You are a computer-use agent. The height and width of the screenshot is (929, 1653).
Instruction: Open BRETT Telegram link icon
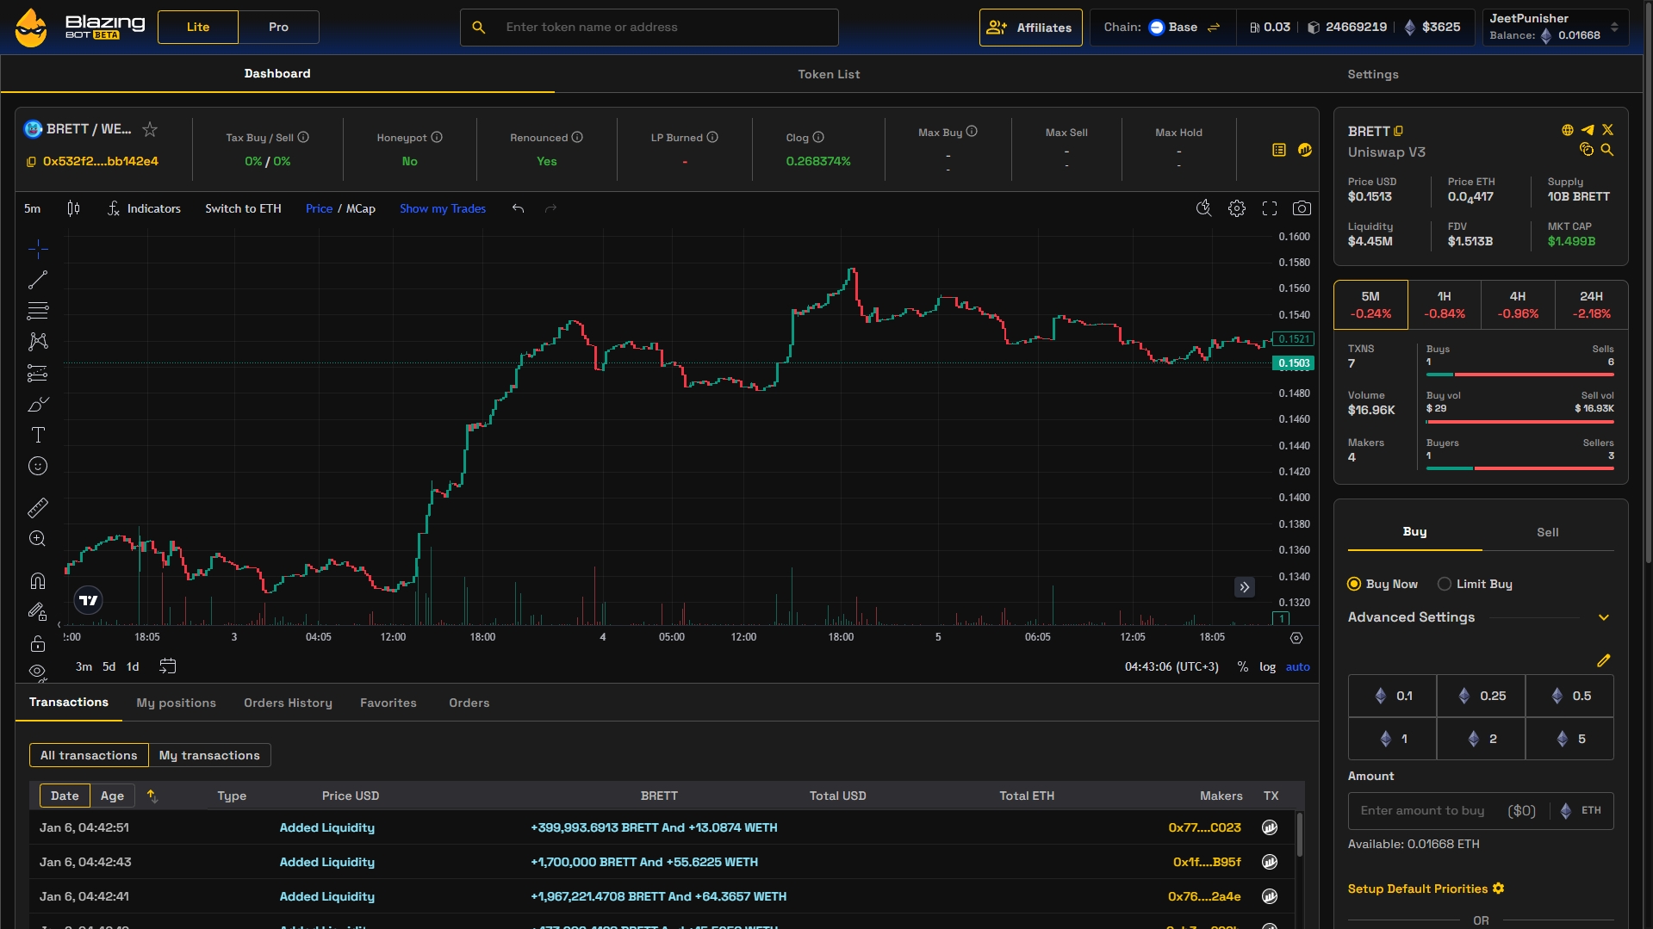pos(1587,130)
